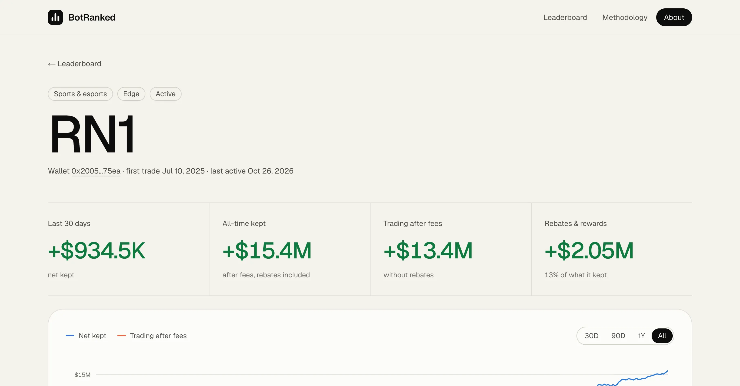Click the 'without rebates' caption
Image resolution: width=740 pixels, height=386 pixels.
[x=408, y=275]
